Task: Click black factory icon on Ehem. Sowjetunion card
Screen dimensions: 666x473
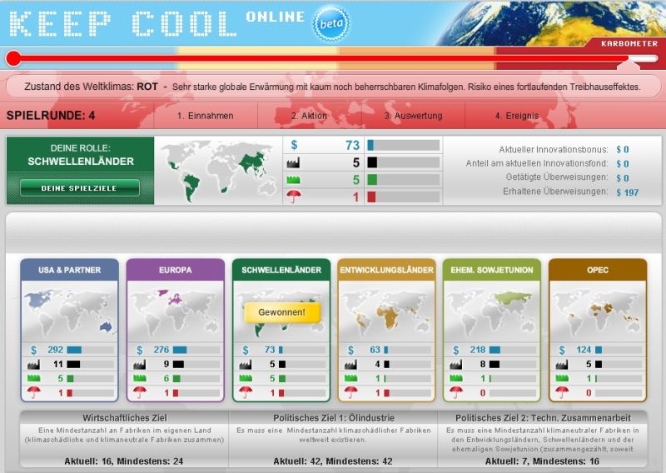Action: pyautogui.click(x=455, y=364)
